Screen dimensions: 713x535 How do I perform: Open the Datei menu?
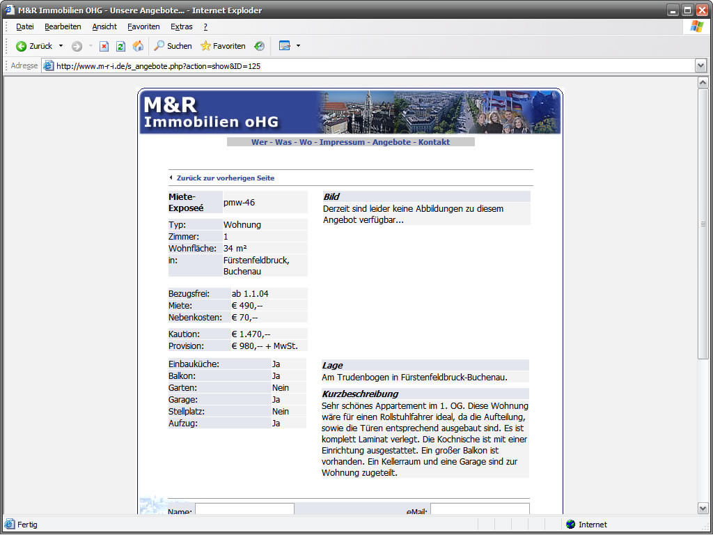click(x=25, y=26)
